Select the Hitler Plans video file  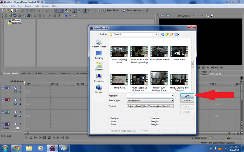179,51
